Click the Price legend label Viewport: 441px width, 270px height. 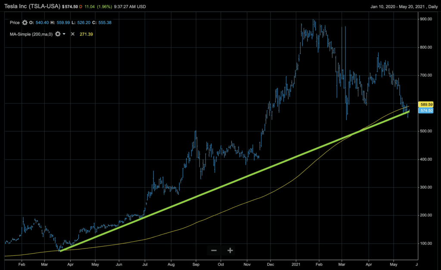[15, 22]
